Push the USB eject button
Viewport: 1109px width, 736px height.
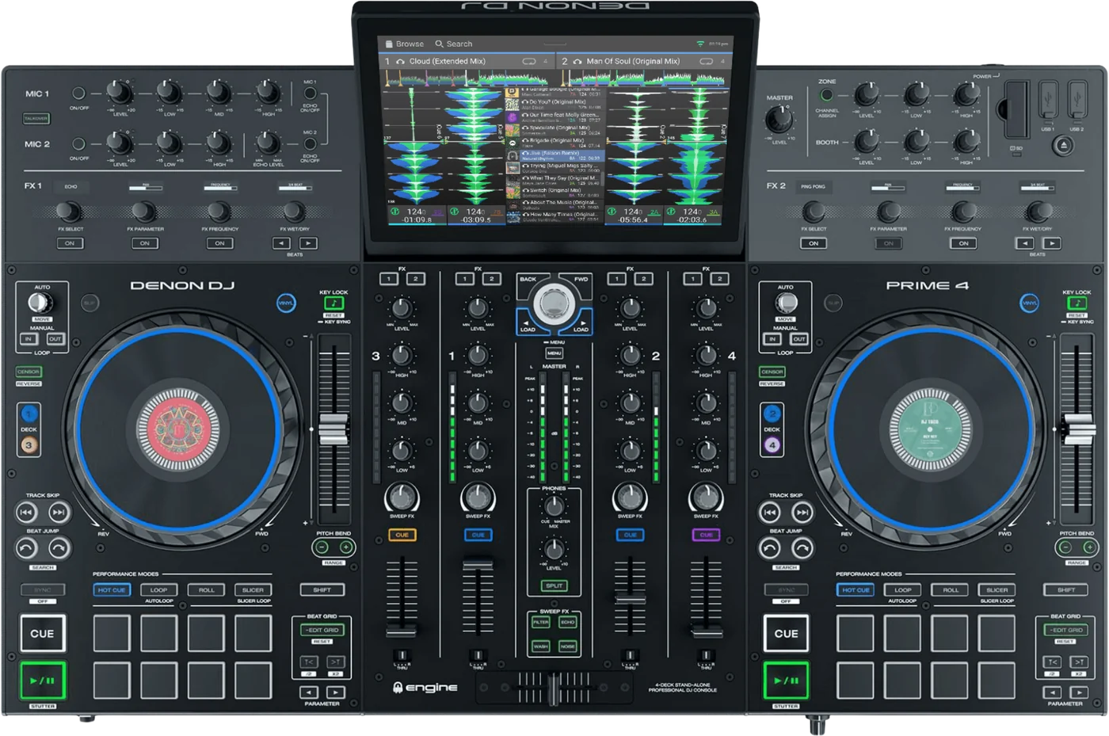point(1063,146)
